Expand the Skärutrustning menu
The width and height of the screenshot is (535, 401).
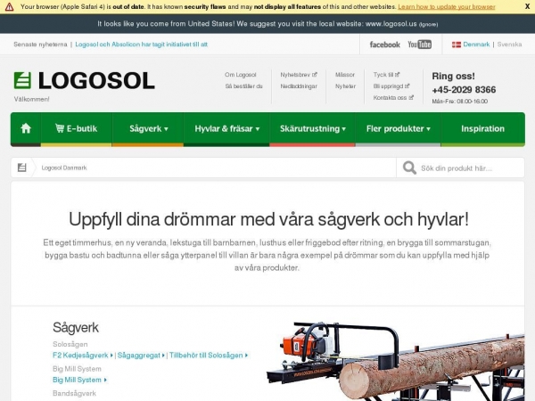pyautogui.click(x=313, y=128)
